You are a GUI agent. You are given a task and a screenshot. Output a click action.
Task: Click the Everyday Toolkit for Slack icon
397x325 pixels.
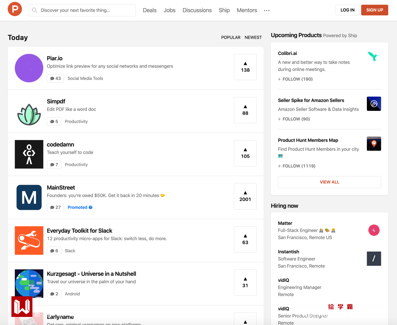[x=29, y=240]
